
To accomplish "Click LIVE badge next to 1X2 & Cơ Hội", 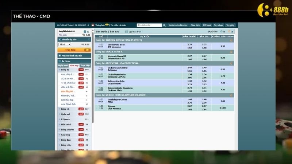I will click(x=81, y=79).
